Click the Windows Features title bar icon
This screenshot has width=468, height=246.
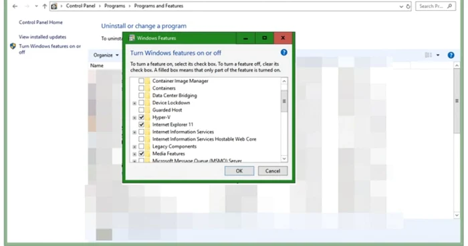click(132, 38)
